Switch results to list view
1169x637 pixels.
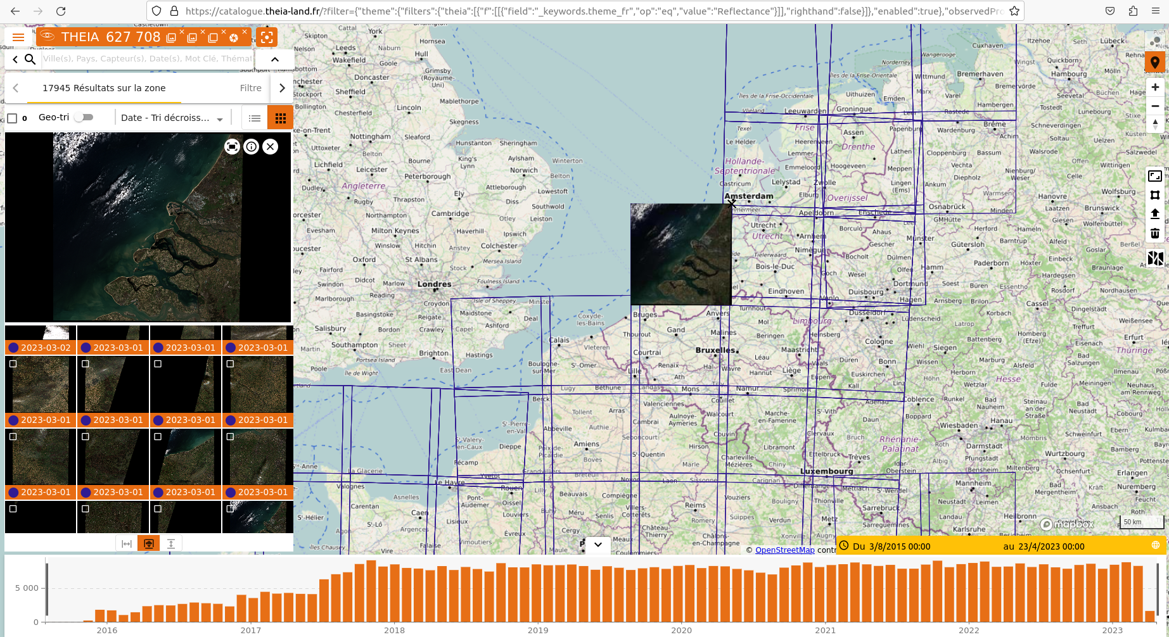[255, 118]
